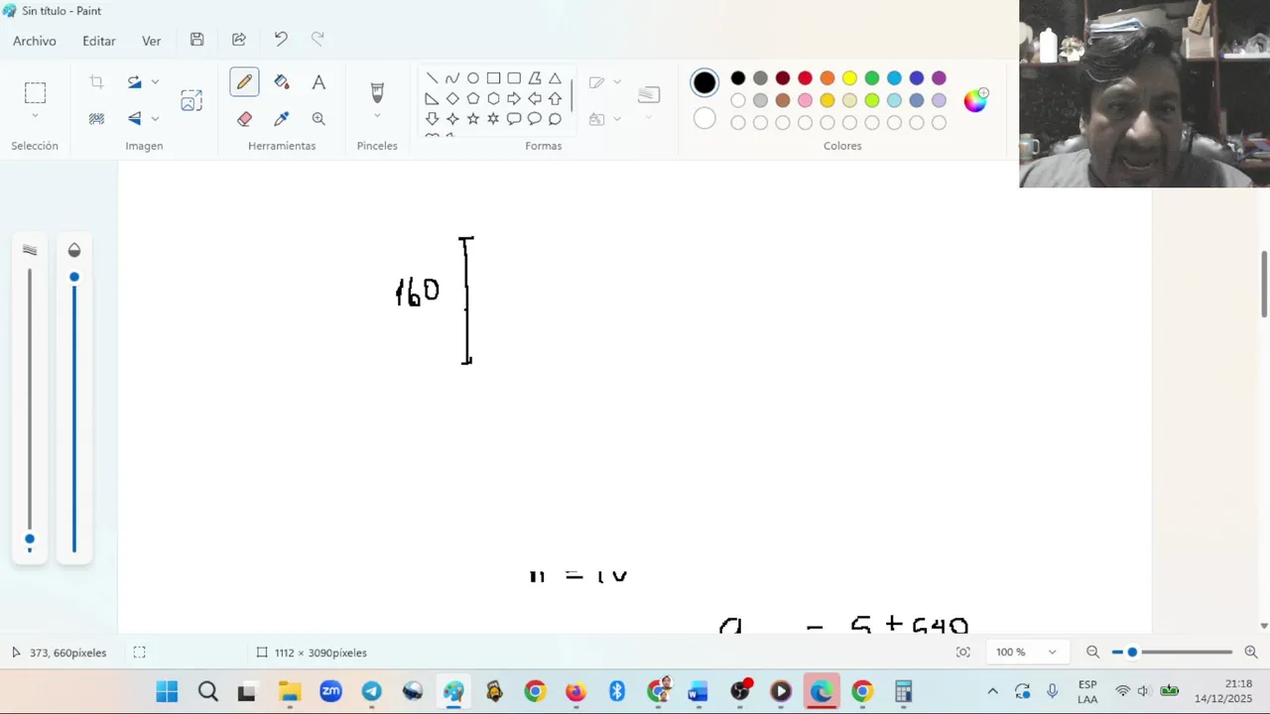Open the Archivo menu
1270x714 pixels.
[x=35, y=41]
